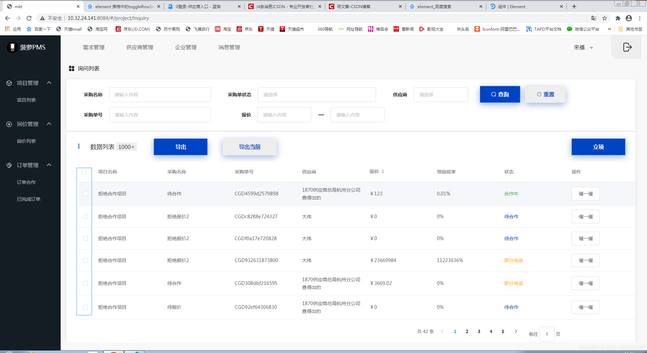The width and height of the screenshot is (647, 353).
Task: Open the 企业管理 top menu
Action: tap(186, 47)
